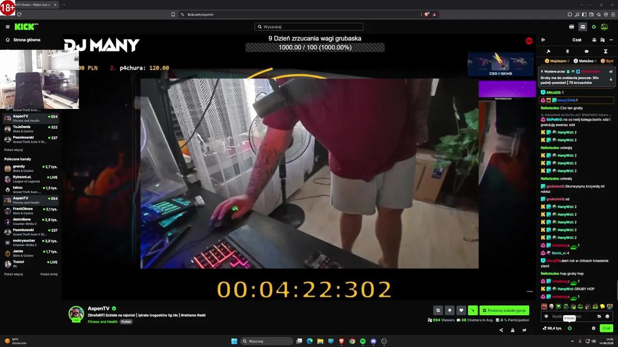Image resolution: width=618 pixels, height=347 pixels.
Task: Click the Brave Shields icon in the address bar
Action: (426, 14)
